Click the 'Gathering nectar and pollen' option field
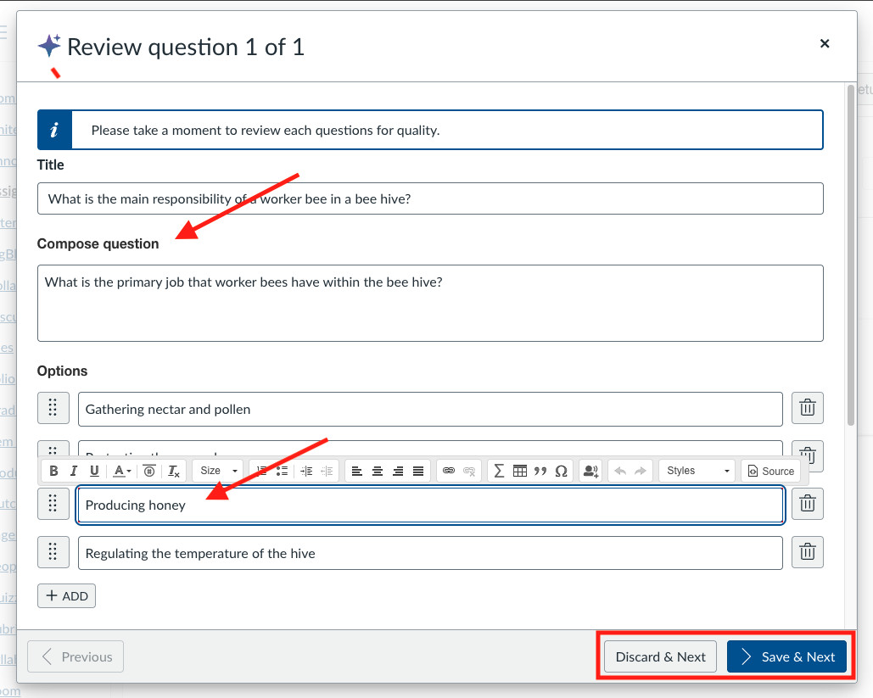The width and height of the screenshot is (873, 698). [x=430, y=409]
